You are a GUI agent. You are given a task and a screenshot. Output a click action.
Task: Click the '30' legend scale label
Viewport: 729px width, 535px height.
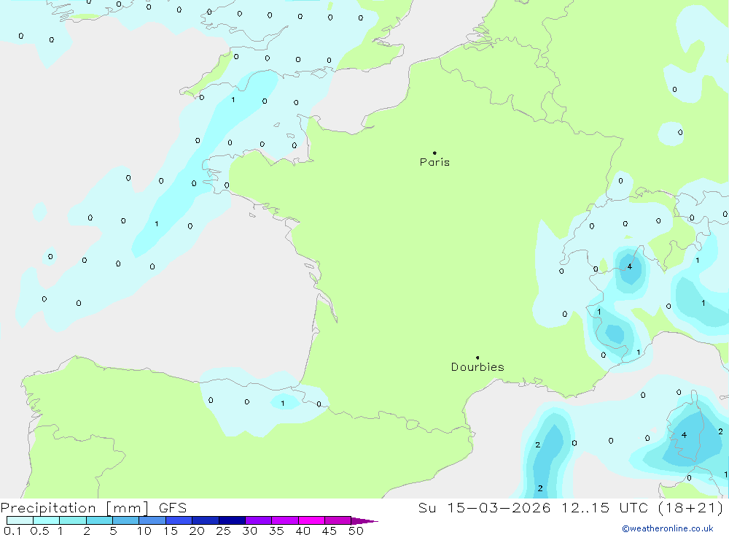point(250,531)
